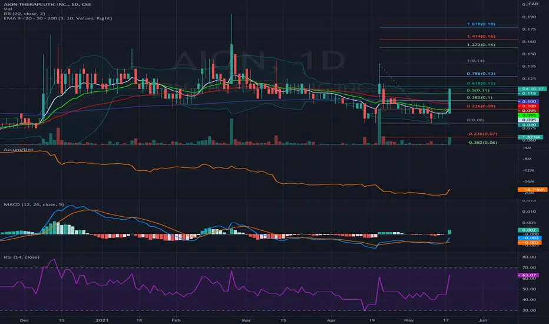Click the 0.115 last price tag

[x=528, y=94]
